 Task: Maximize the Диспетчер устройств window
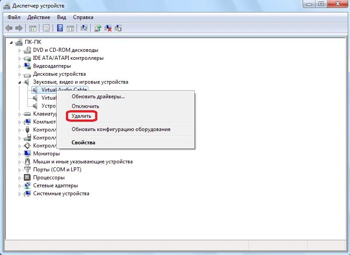(321, 4)
